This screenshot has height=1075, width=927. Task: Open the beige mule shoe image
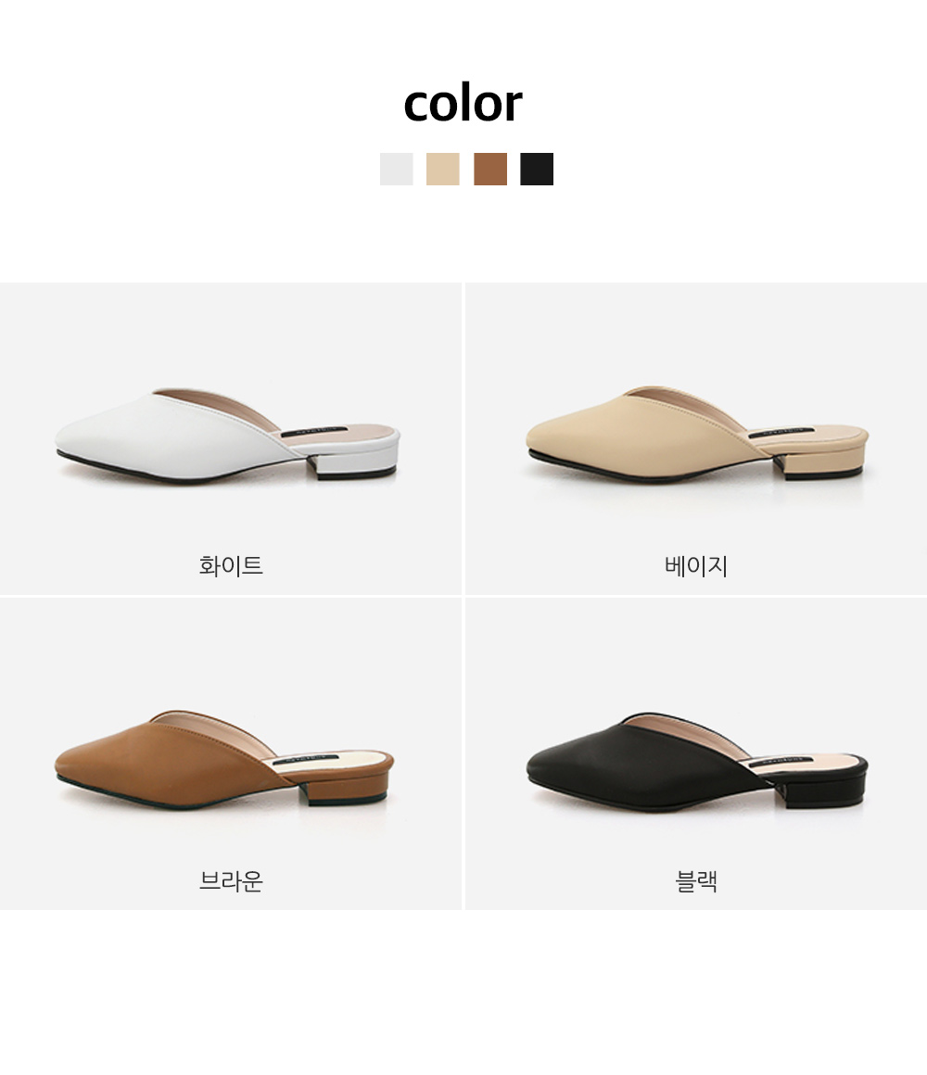tap(697, 434)
